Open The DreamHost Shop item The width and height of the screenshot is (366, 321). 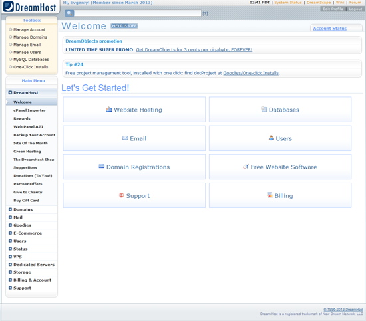click(x=34, y=160)
